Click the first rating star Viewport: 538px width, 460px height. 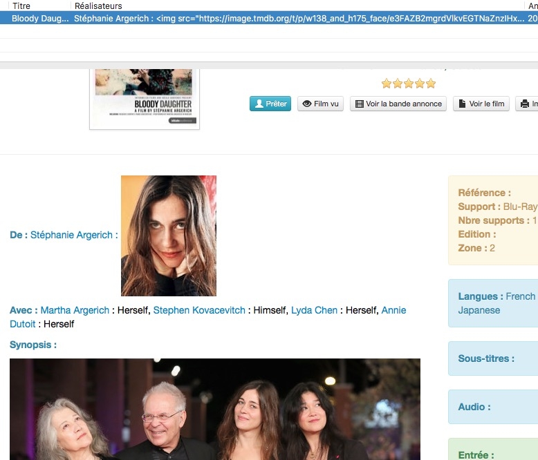(x=387, y=84)
